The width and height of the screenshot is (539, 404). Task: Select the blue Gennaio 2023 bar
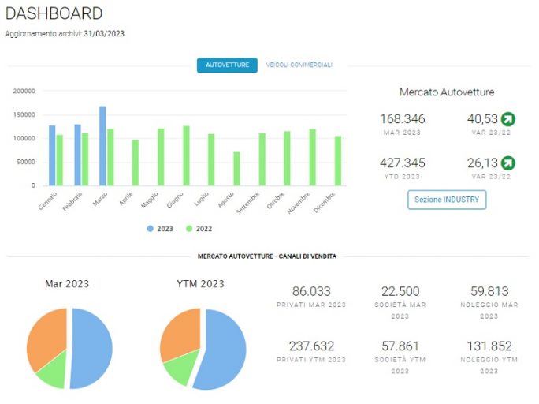(x=52, y=155)
